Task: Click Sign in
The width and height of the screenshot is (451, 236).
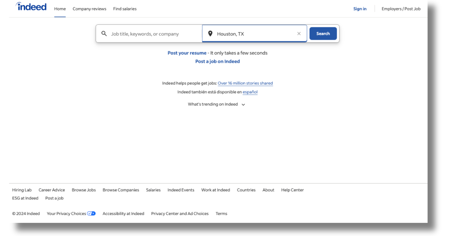Action: click(x=360, y=9)
